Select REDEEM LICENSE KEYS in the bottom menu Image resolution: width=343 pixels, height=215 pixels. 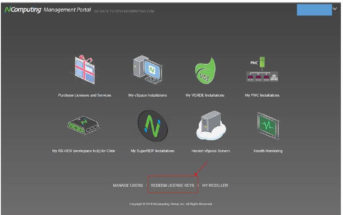pyautogui.click(x=173, y=185)
